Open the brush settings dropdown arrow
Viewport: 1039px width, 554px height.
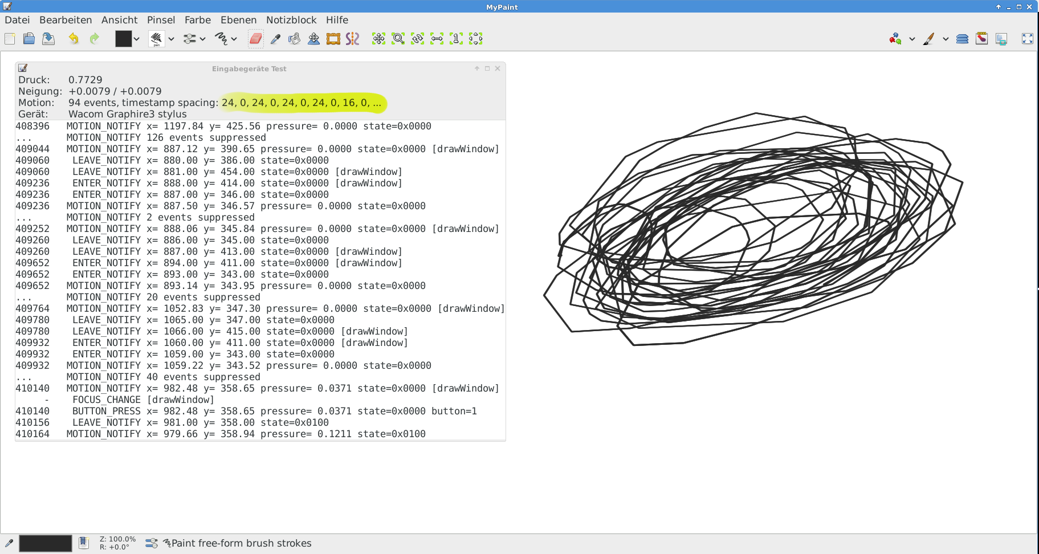202,39
